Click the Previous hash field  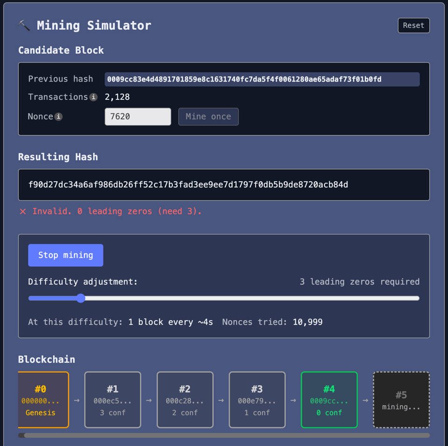(x=261, y=79)
